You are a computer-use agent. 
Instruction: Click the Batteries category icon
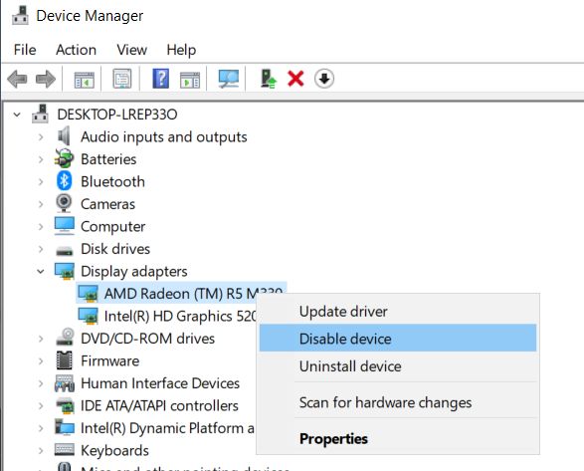point(64,158)
